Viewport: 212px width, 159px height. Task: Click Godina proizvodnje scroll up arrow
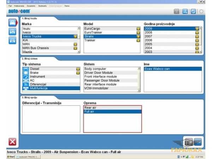coord(200,28)
